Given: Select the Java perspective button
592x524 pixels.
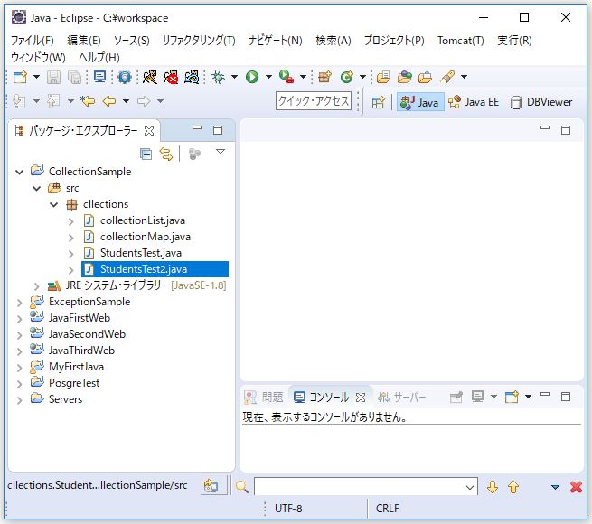Looking at the screenshot, I should [420, 102].
